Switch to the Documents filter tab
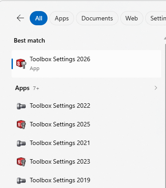 click(x=97, y=18)
